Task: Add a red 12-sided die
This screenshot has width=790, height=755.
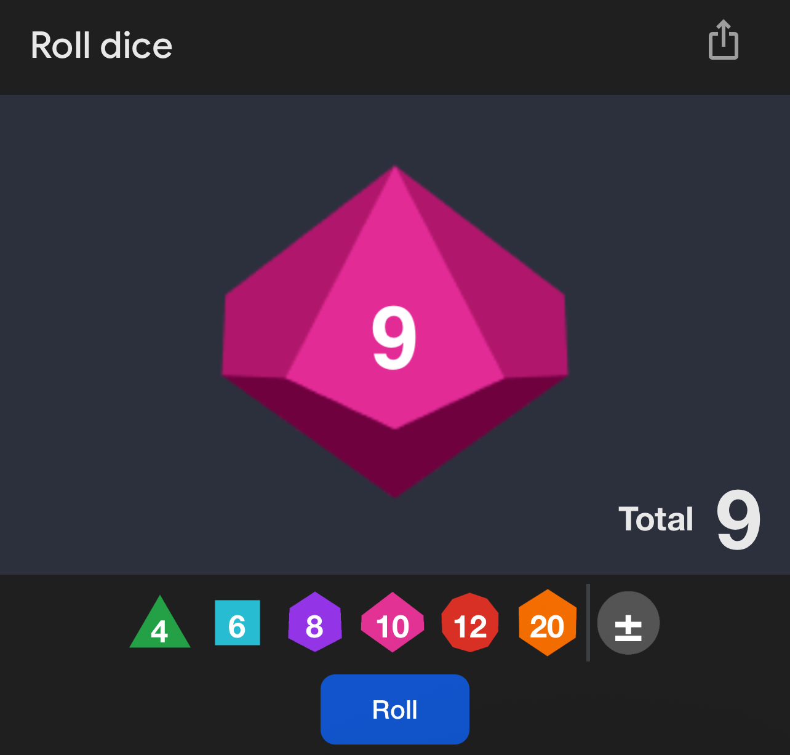Action: click(x=470, y=623)
